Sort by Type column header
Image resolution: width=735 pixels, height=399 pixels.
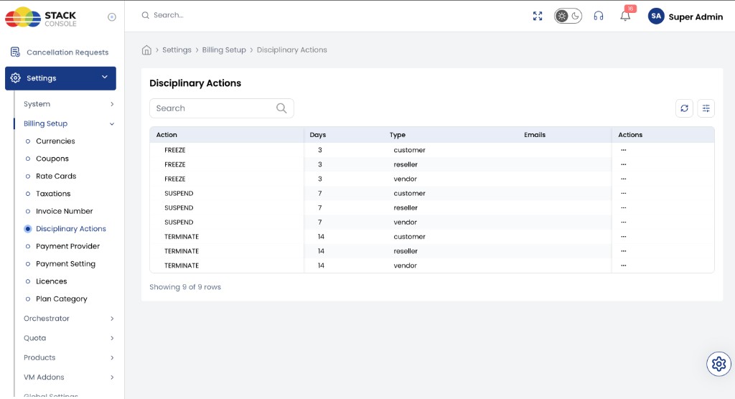[x=398, y=135]
